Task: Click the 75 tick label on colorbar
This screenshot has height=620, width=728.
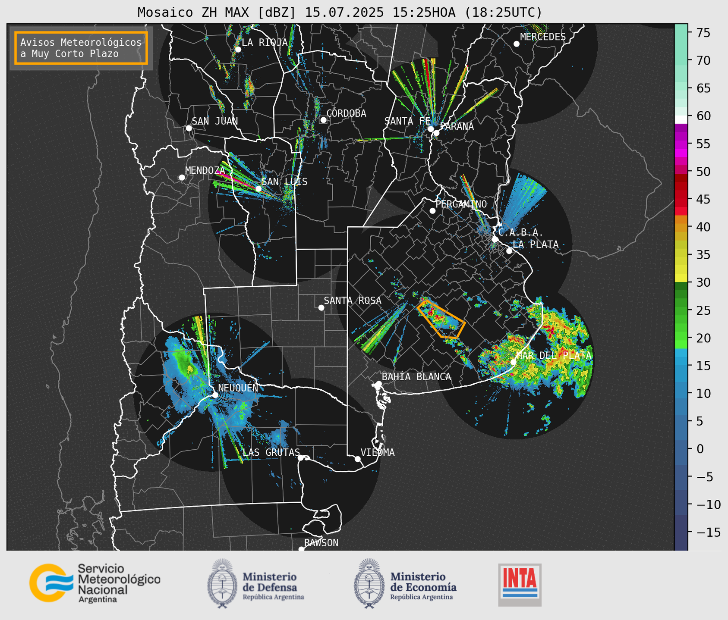Action: coord(703,33)
